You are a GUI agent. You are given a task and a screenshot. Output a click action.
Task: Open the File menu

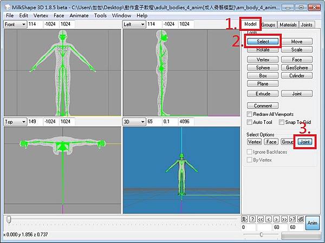pyautogui.click(x=10, y=16)
